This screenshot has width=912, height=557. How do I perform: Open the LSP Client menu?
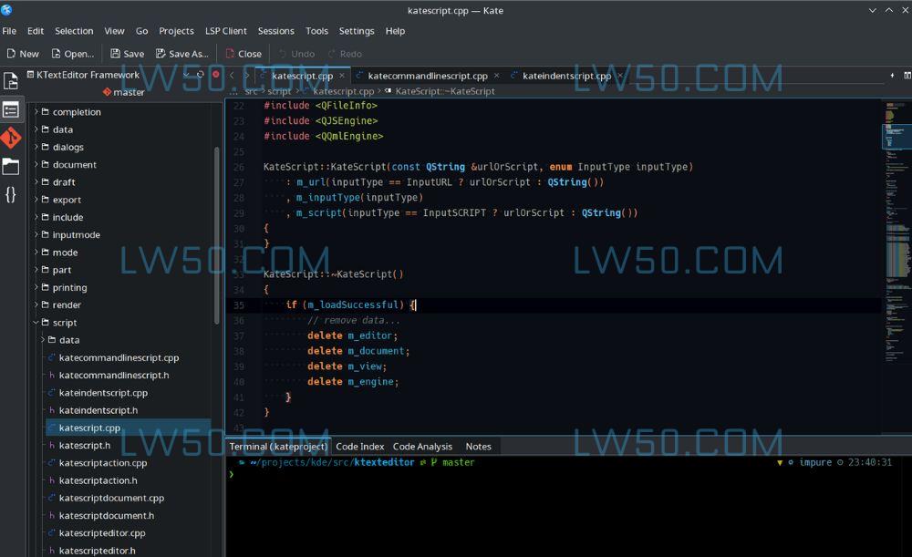[x=225, y=30]
